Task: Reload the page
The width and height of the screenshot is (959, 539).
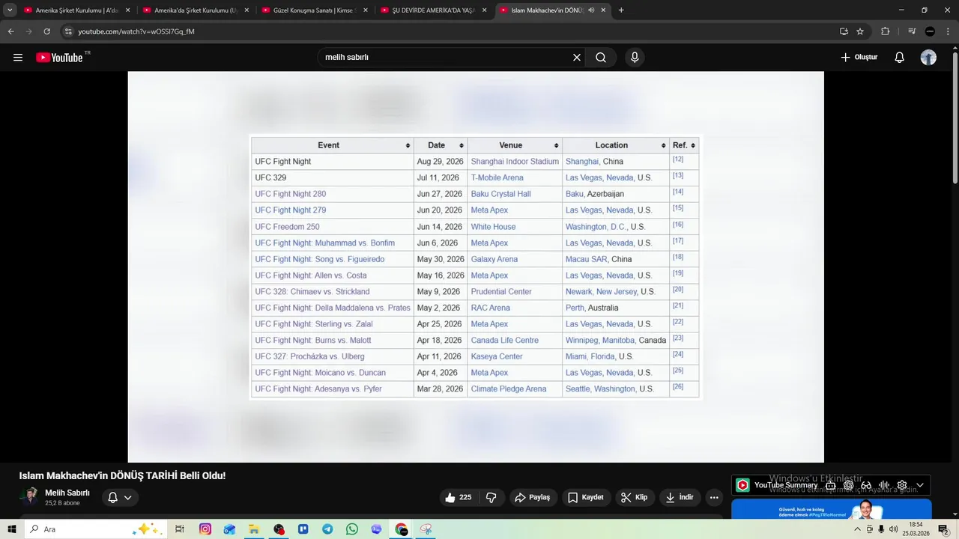Action: click(x=46, y=31)
